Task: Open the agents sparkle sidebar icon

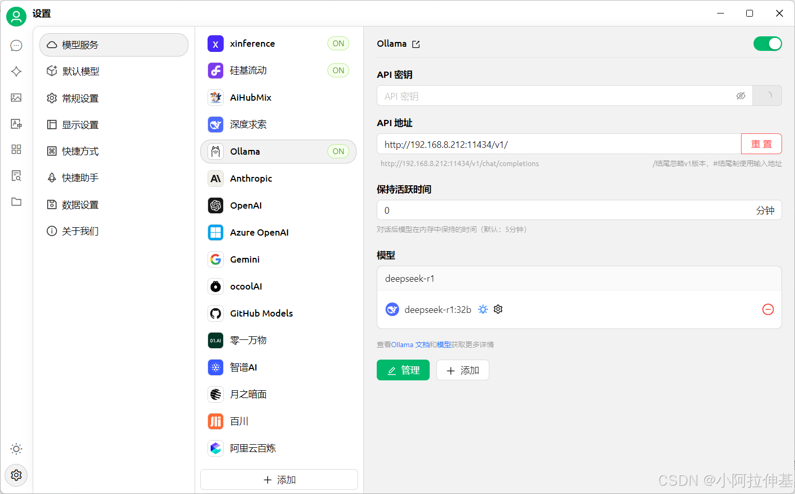Action: pyautogui.click(x=16, y=72)
